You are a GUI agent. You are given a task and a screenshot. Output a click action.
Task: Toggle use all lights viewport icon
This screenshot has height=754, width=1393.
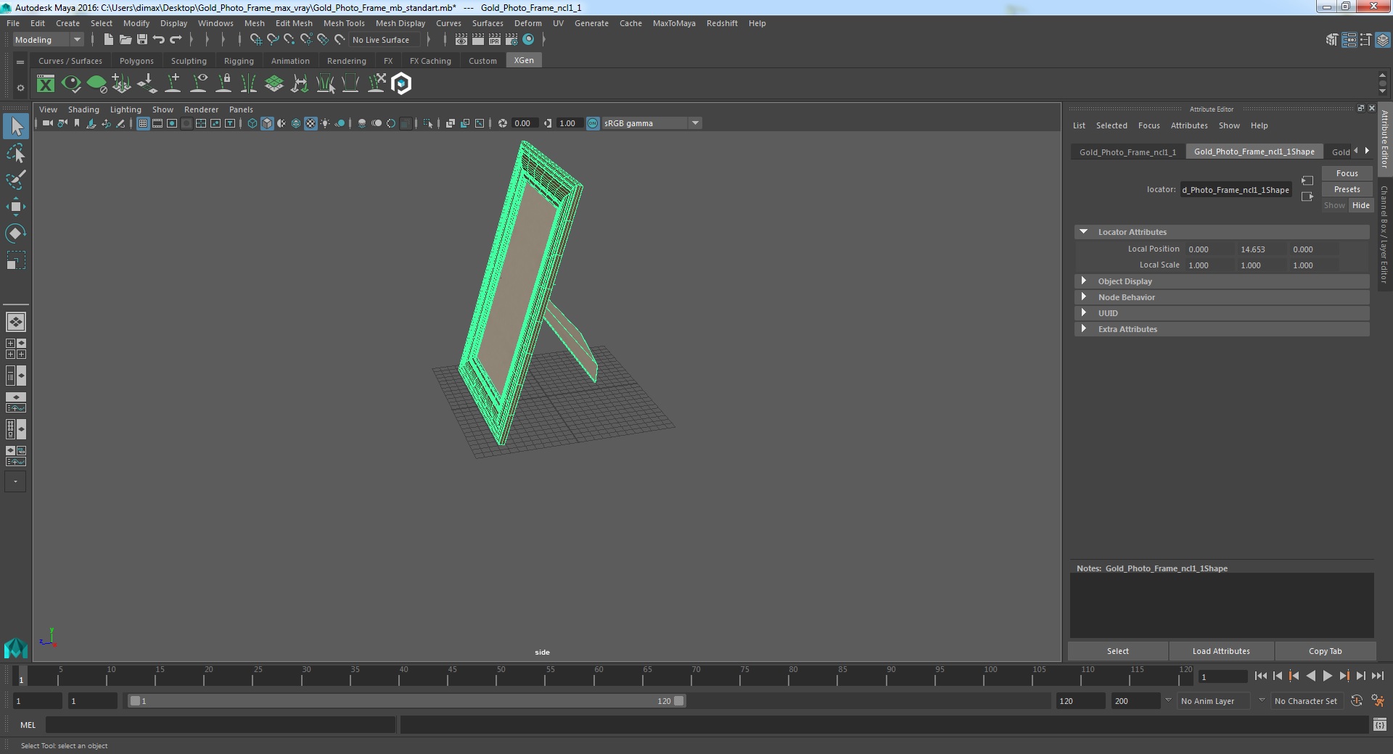pos(325,123)
